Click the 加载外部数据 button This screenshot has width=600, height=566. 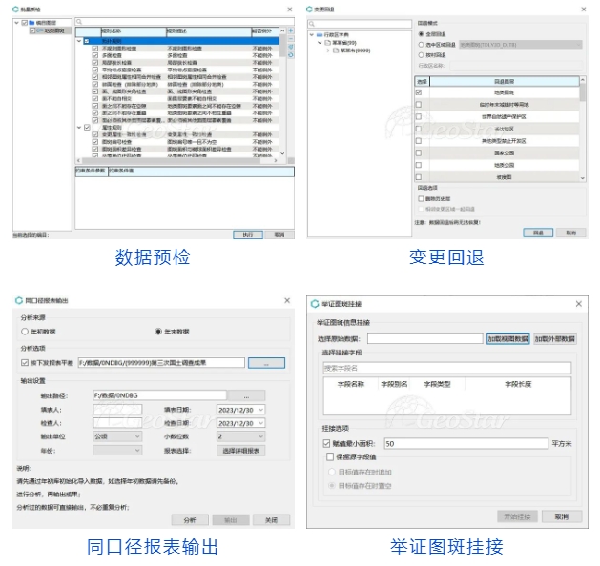(x=553, y=338)
